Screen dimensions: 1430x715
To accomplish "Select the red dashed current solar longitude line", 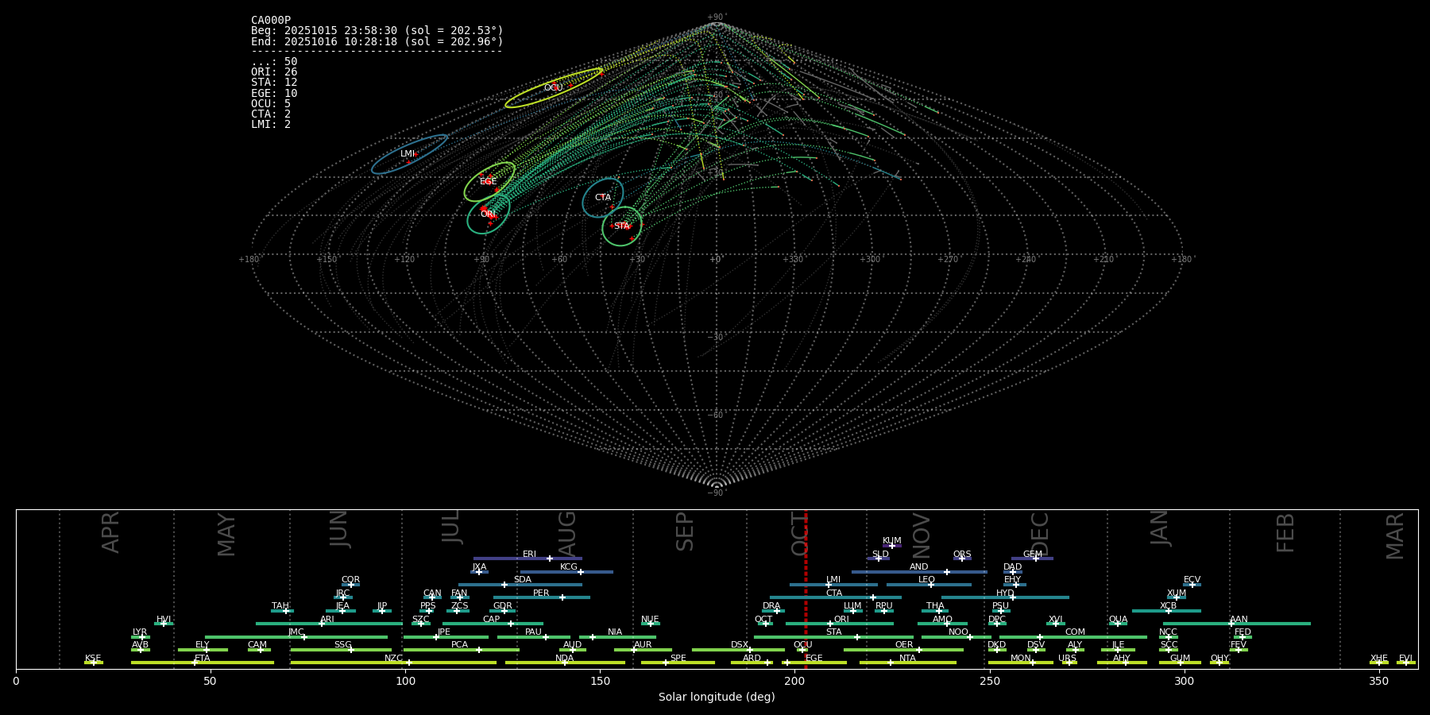I will (806, 588).
